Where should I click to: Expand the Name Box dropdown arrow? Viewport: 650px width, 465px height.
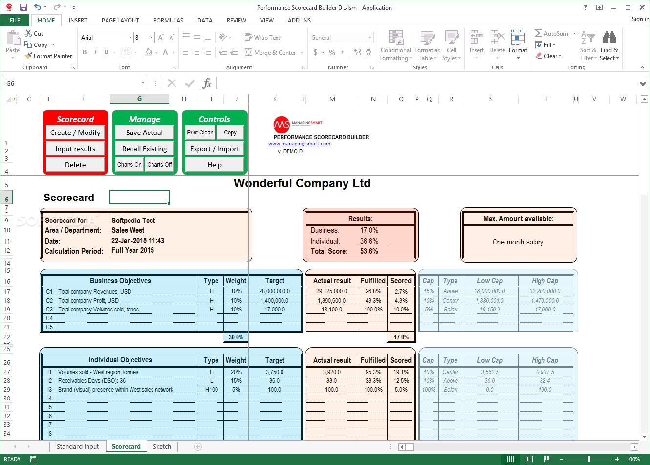(x=143, y=83)
